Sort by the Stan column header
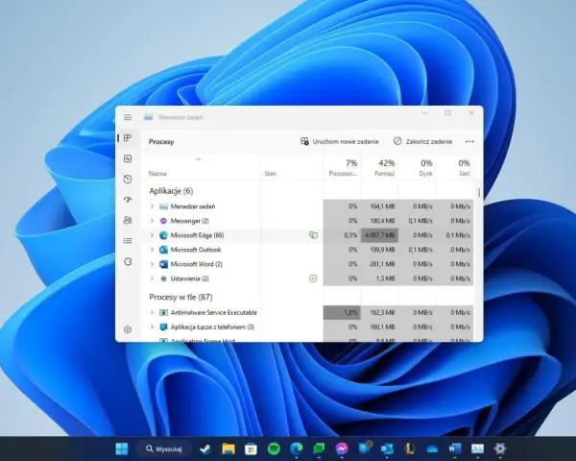 click(x=271, y=174)
